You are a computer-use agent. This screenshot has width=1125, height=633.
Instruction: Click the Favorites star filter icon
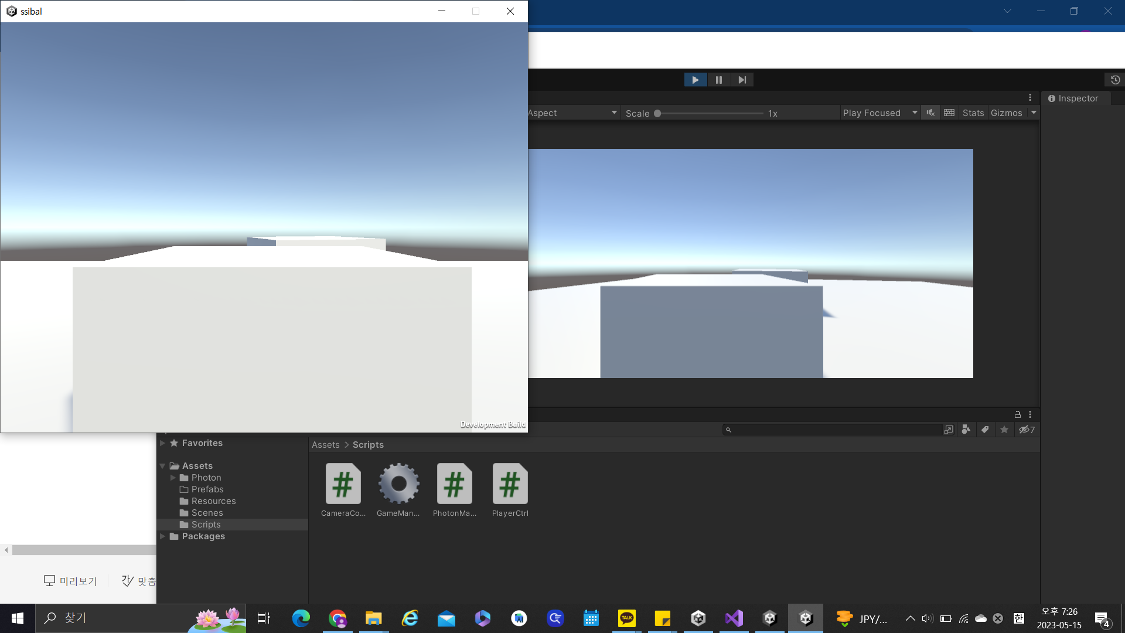[x=1004, y=430]
